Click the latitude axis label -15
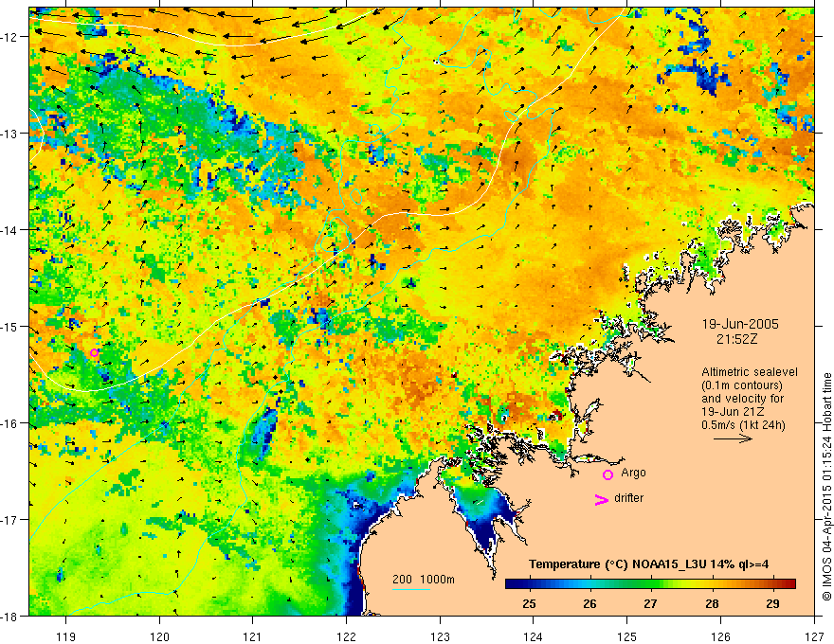This screenshot has height=644, width=834. pyautogui.click(x=10, y=326)
